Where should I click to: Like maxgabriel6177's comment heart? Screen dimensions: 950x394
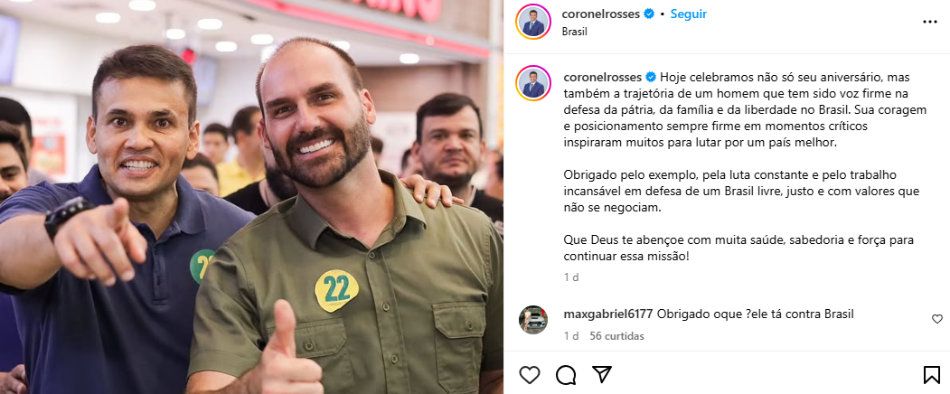[937, 319]
